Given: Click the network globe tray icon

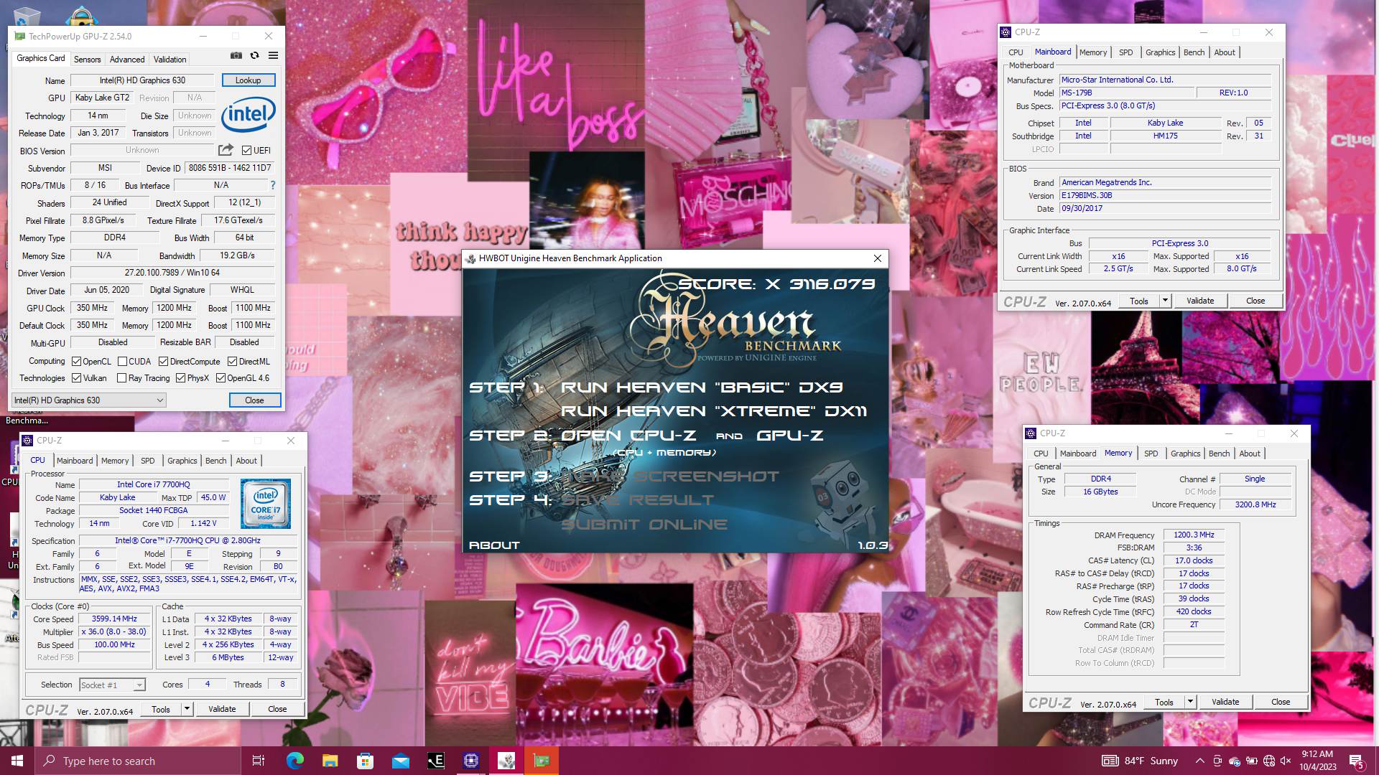Looking at the screenshot, I should pos(1269,761).
